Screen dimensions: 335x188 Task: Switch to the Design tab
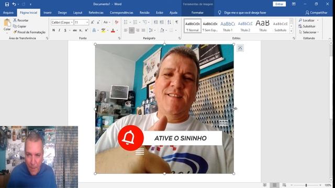pyautogui.click(x=62, y=13)
